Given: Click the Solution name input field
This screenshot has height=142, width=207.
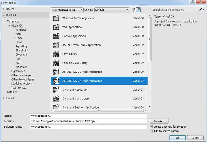Looking at the screenshot, I should tap(88, 127).
